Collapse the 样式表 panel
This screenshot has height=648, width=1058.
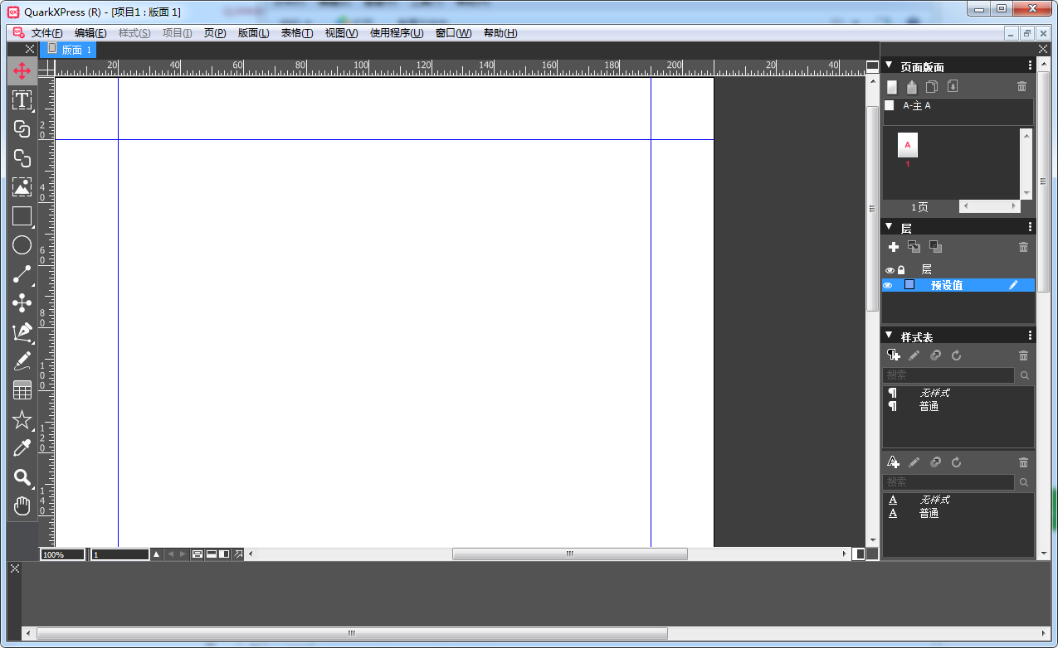point(889,336)
